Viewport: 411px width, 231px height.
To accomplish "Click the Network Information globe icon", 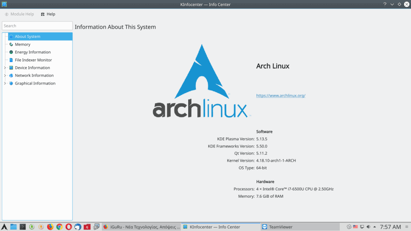I will click(x=11, y=75).
